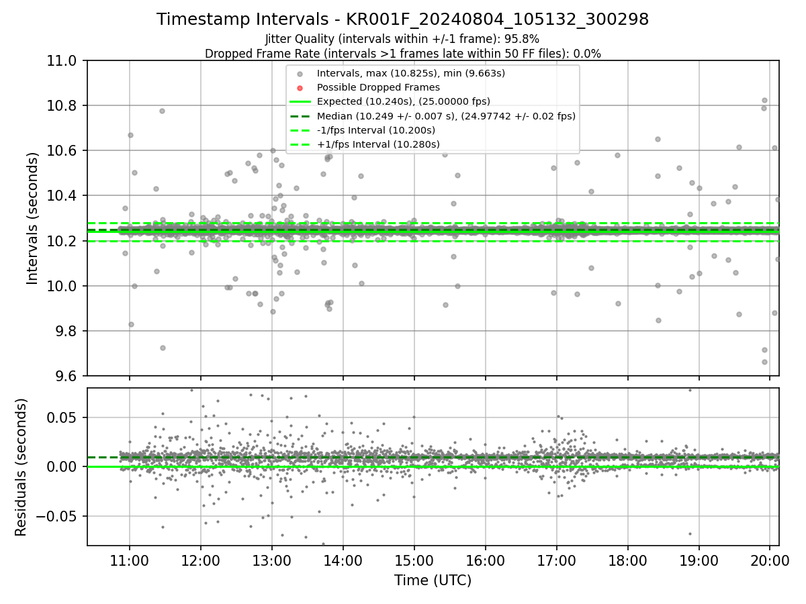This screenshot has height=604, width=806.
Task: Click the '16:00' time tick label
Action: coord(486,560)
